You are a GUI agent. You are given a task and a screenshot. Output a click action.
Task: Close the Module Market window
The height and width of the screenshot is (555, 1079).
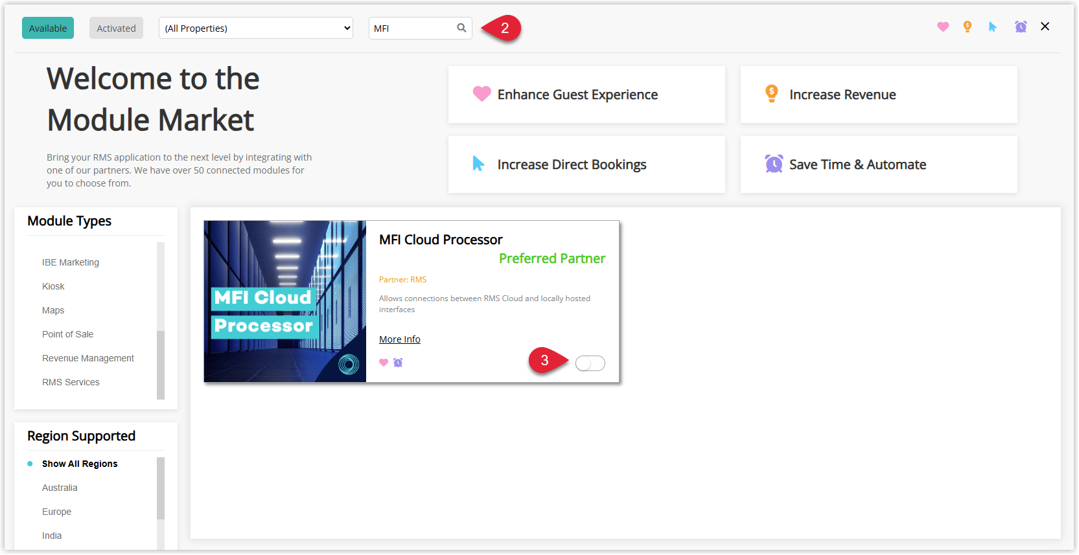[x=1045, y=27]
